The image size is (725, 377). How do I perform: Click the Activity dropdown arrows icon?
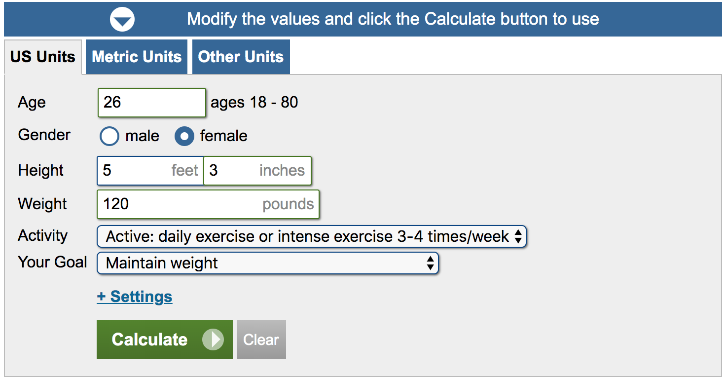518,237
